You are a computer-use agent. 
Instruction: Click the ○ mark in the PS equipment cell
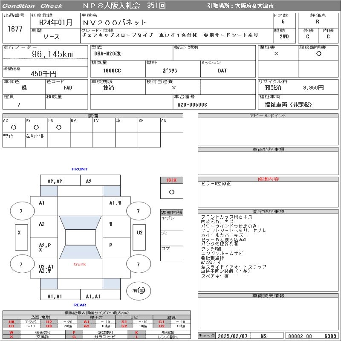(36, 127)
